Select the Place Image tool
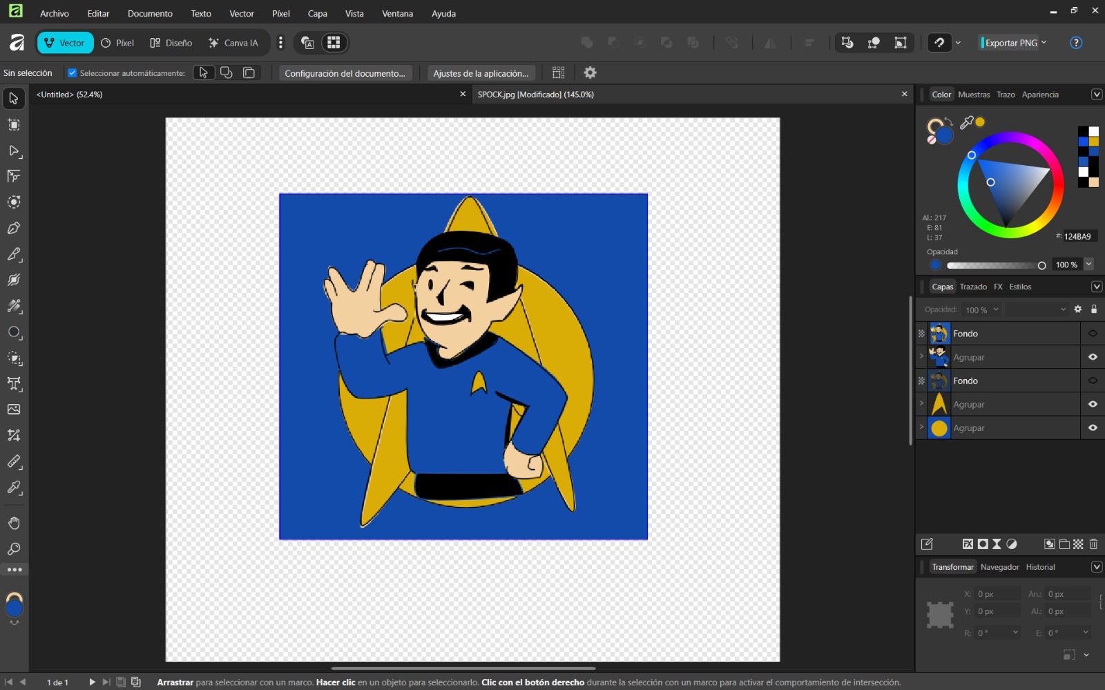 [14, 410]
